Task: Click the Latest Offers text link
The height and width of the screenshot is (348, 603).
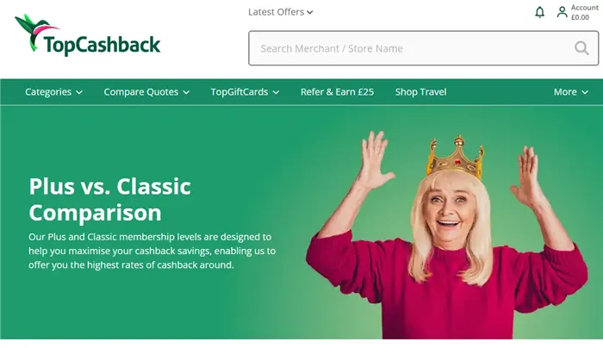Action: pyautogui.click(x=277, y=12)
